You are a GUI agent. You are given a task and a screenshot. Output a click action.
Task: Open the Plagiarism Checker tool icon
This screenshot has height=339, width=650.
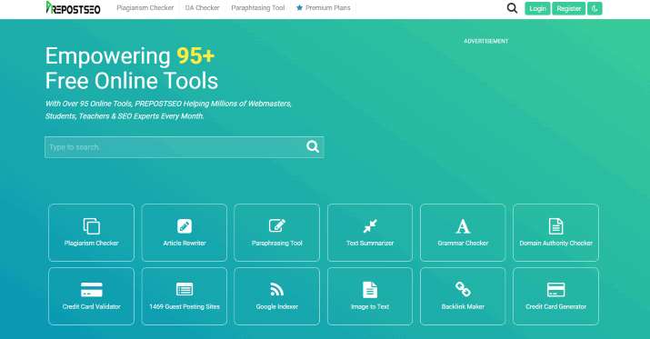tap(91, 226)
